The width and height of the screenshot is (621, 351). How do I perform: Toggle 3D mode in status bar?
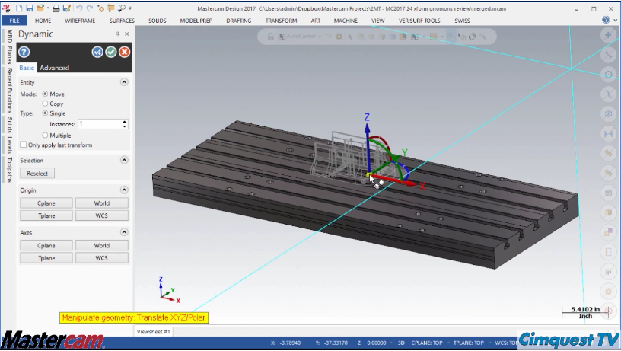401,343
